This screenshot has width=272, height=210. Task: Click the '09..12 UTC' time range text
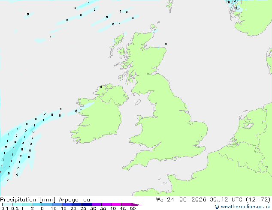click(226, 200)
